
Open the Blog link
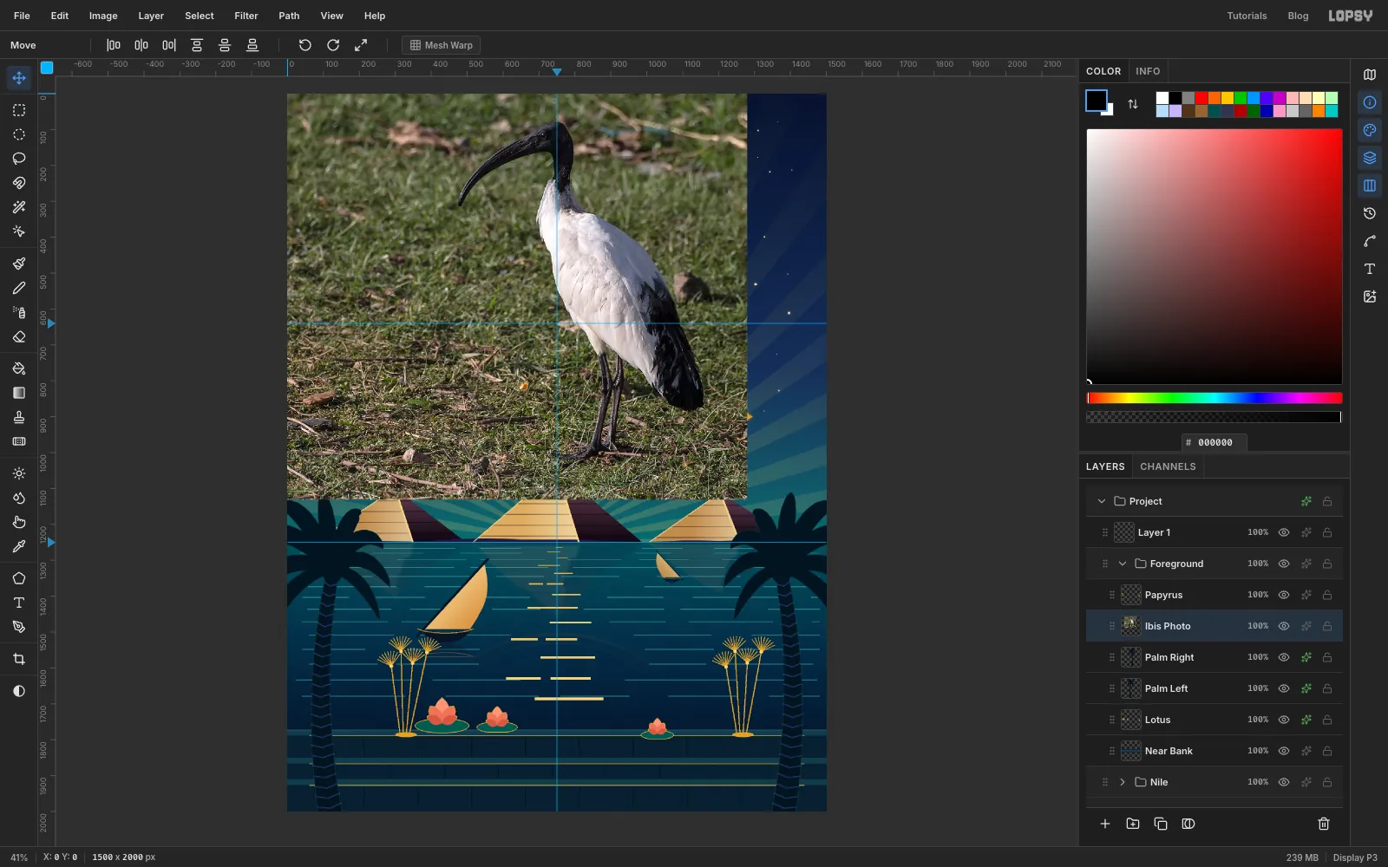pos(1298,16)
